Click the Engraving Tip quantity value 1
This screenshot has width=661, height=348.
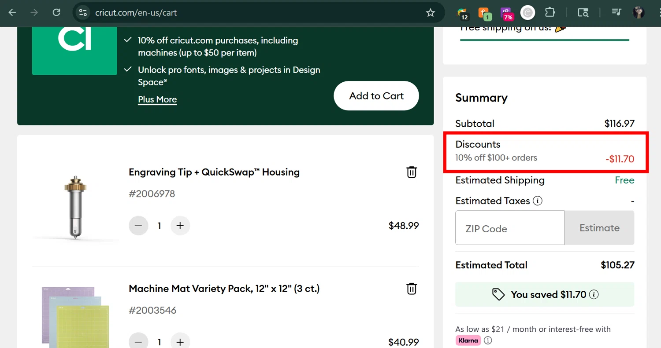click(159, 226)
